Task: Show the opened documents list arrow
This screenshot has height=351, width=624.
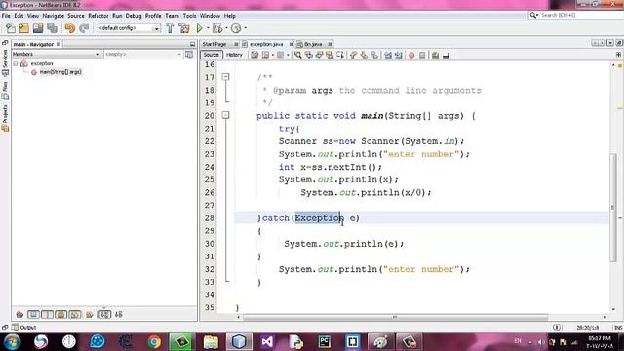Action: point(610,43)
